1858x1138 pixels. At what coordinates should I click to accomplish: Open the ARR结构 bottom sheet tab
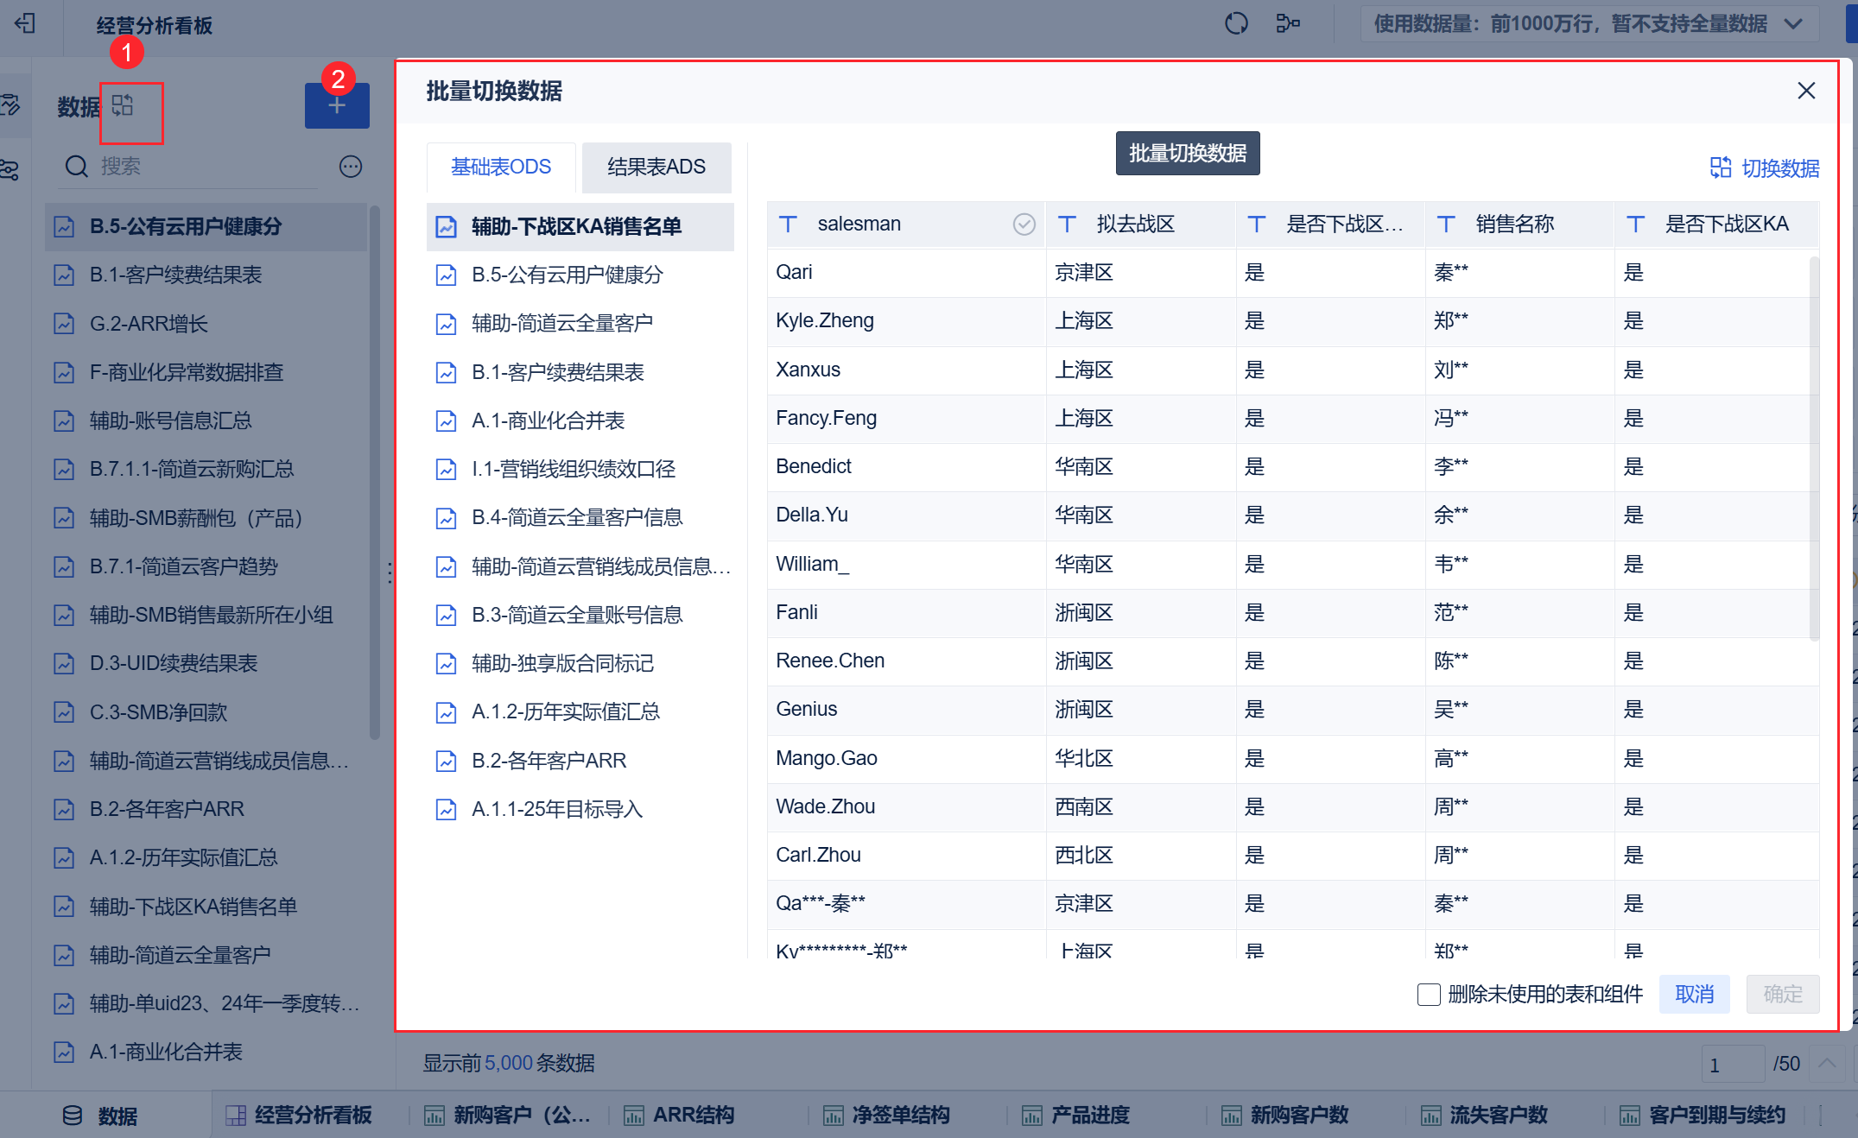point(693,1115)
